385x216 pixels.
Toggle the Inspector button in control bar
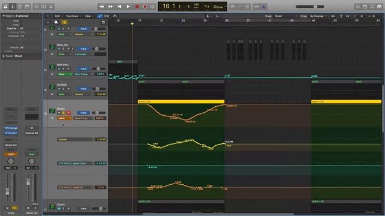tap(13, 7)
